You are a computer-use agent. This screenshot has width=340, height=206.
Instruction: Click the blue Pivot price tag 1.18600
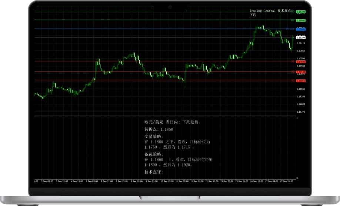click(301, 29)
